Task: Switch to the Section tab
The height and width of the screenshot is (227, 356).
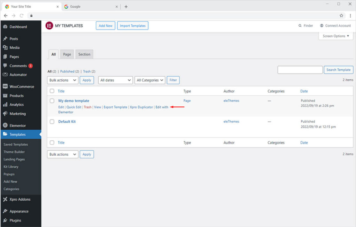Action: click(84, 54)
